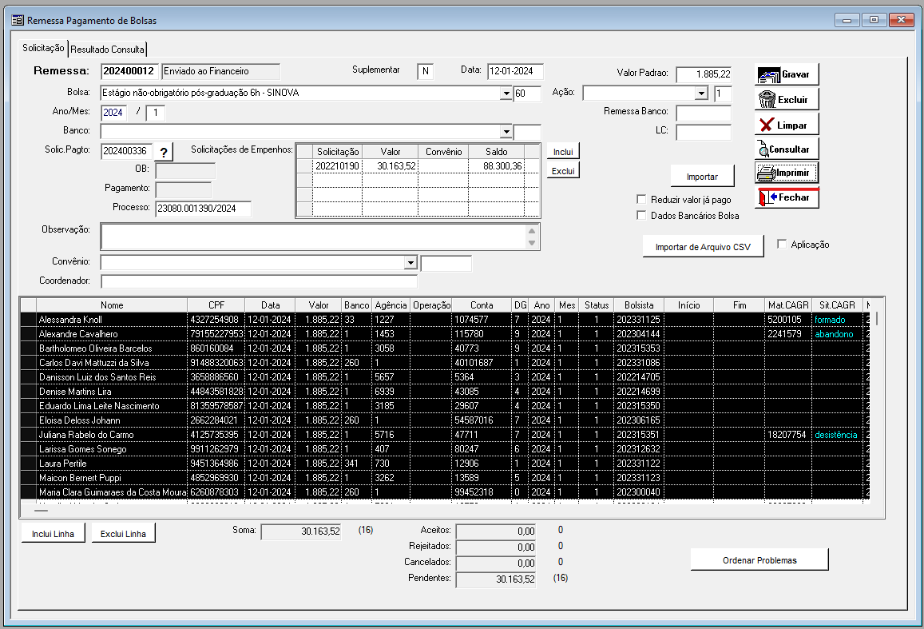Close the form with Fechar icon
924x629 pixels.
(x=767, y=197)
